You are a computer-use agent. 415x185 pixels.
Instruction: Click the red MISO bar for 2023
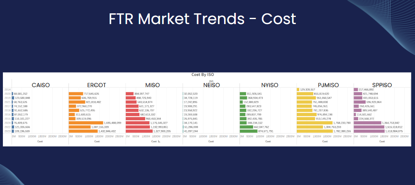(139, 131)
